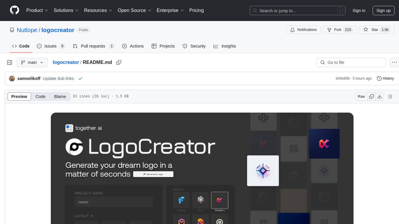This screenshot has height=224, width=399.
Task: Select the Blame view
Action: coord(60,96)
